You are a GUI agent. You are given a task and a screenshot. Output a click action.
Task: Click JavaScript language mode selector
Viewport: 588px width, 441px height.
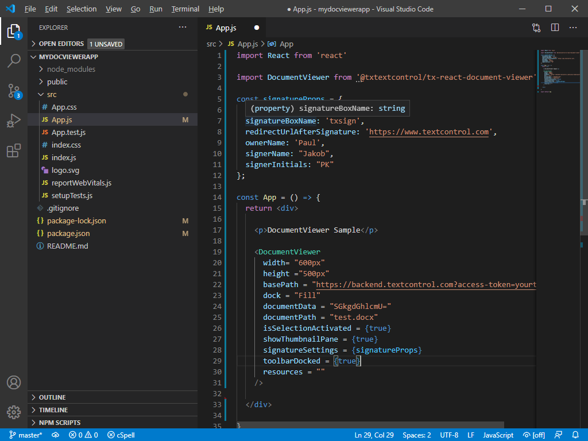click(x=498, y=435)
